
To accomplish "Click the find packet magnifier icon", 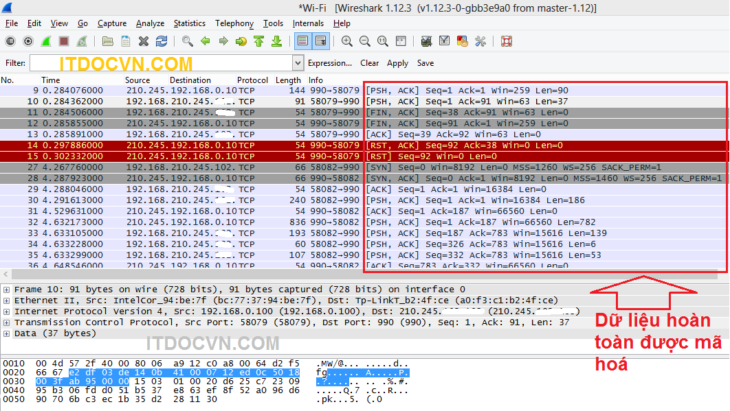I will [187, 41].
